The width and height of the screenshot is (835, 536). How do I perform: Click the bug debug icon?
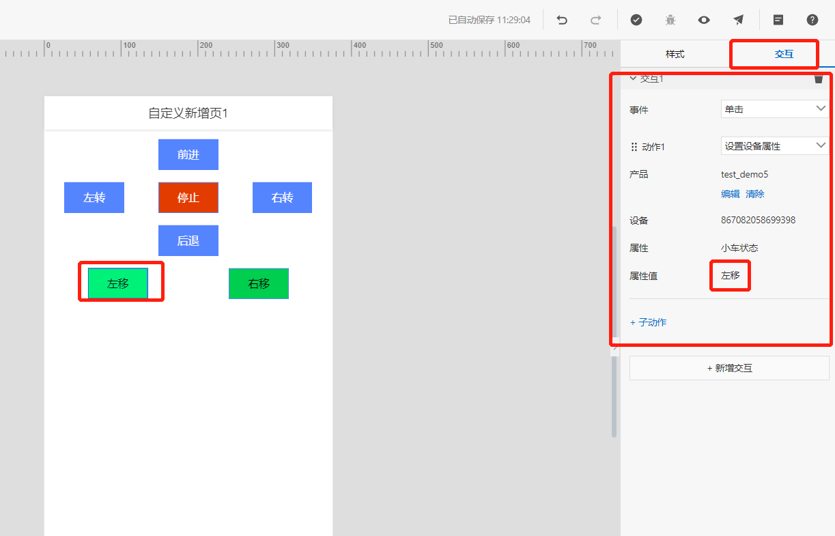click(670, 20)
